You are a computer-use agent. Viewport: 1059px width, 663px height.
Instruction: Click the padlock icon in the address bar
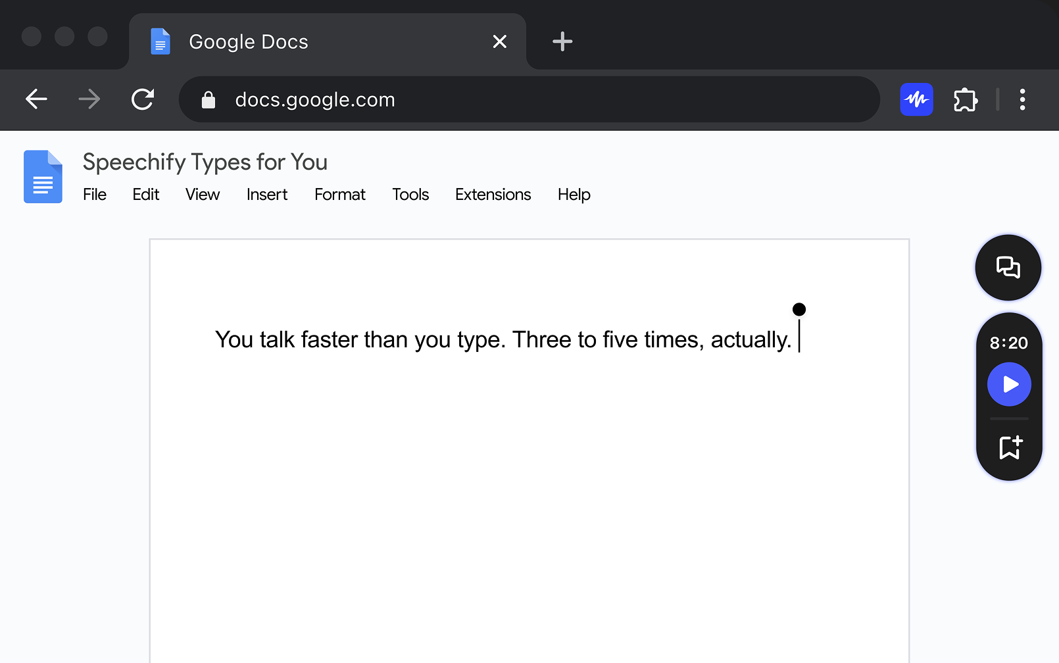pos(209,99)
